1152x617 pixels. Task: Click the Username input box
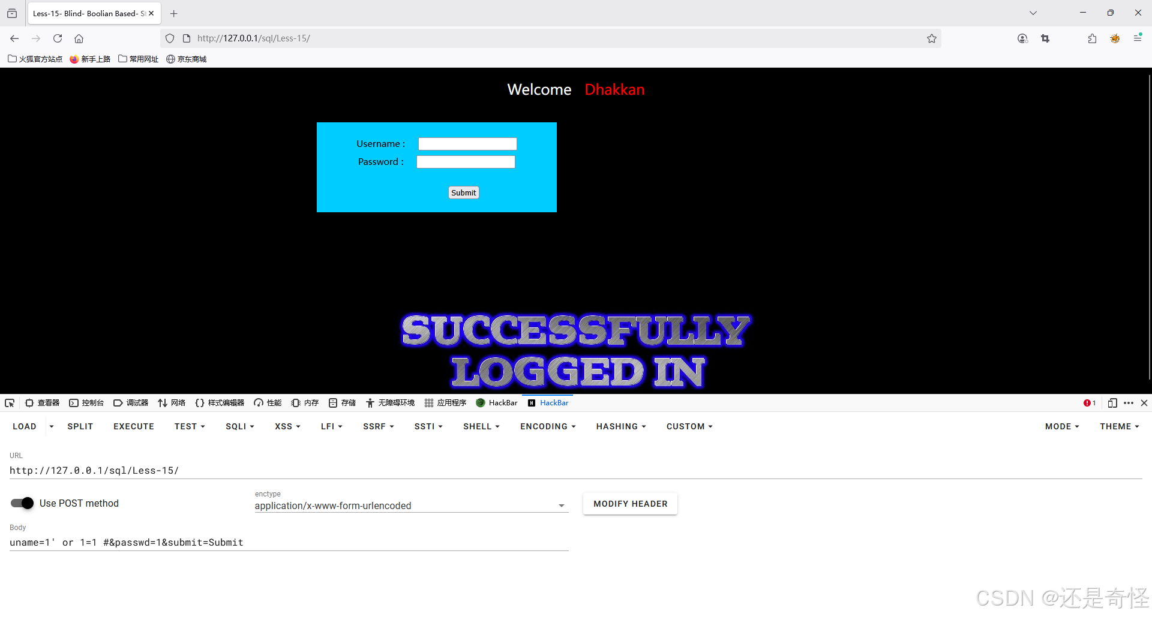point(467,144)
